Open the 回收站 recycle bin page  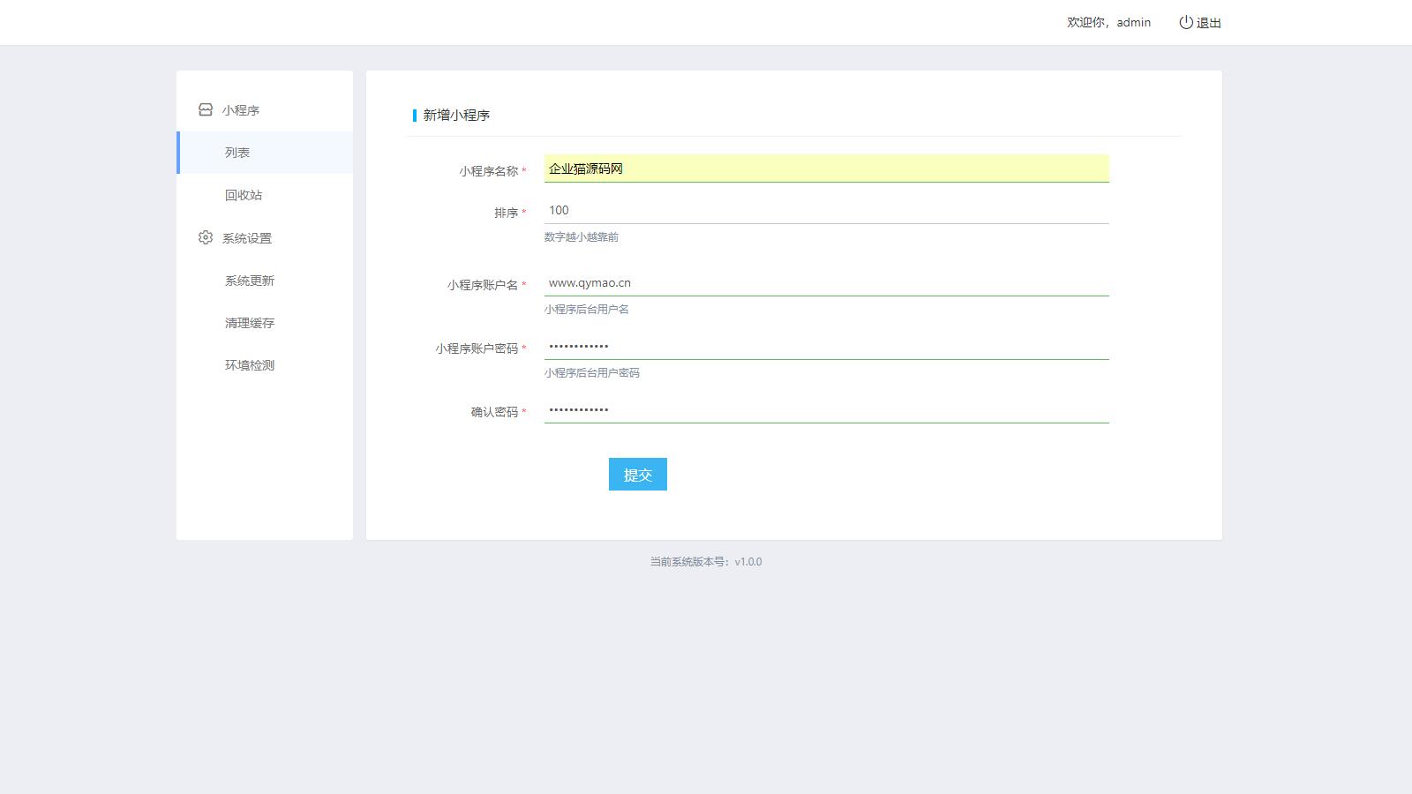coord(244,195)
